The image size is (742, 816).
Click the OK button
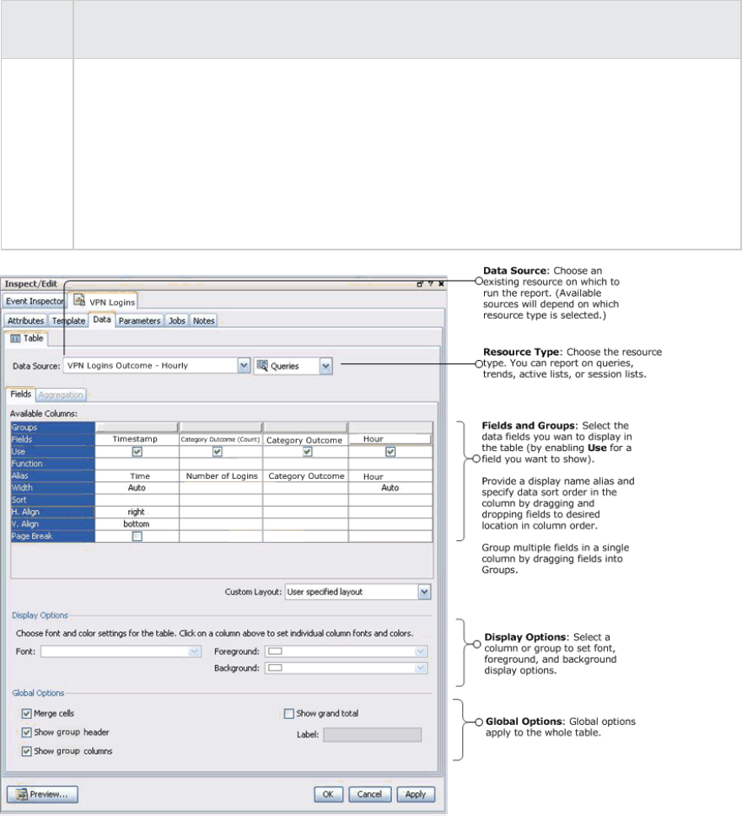pos(328,794)
